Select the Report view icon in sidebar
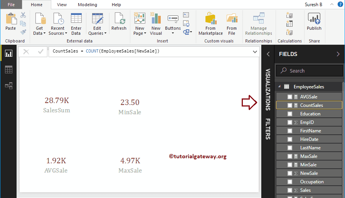This screenshot has width=345, height=198. click(x=8, y=53)
